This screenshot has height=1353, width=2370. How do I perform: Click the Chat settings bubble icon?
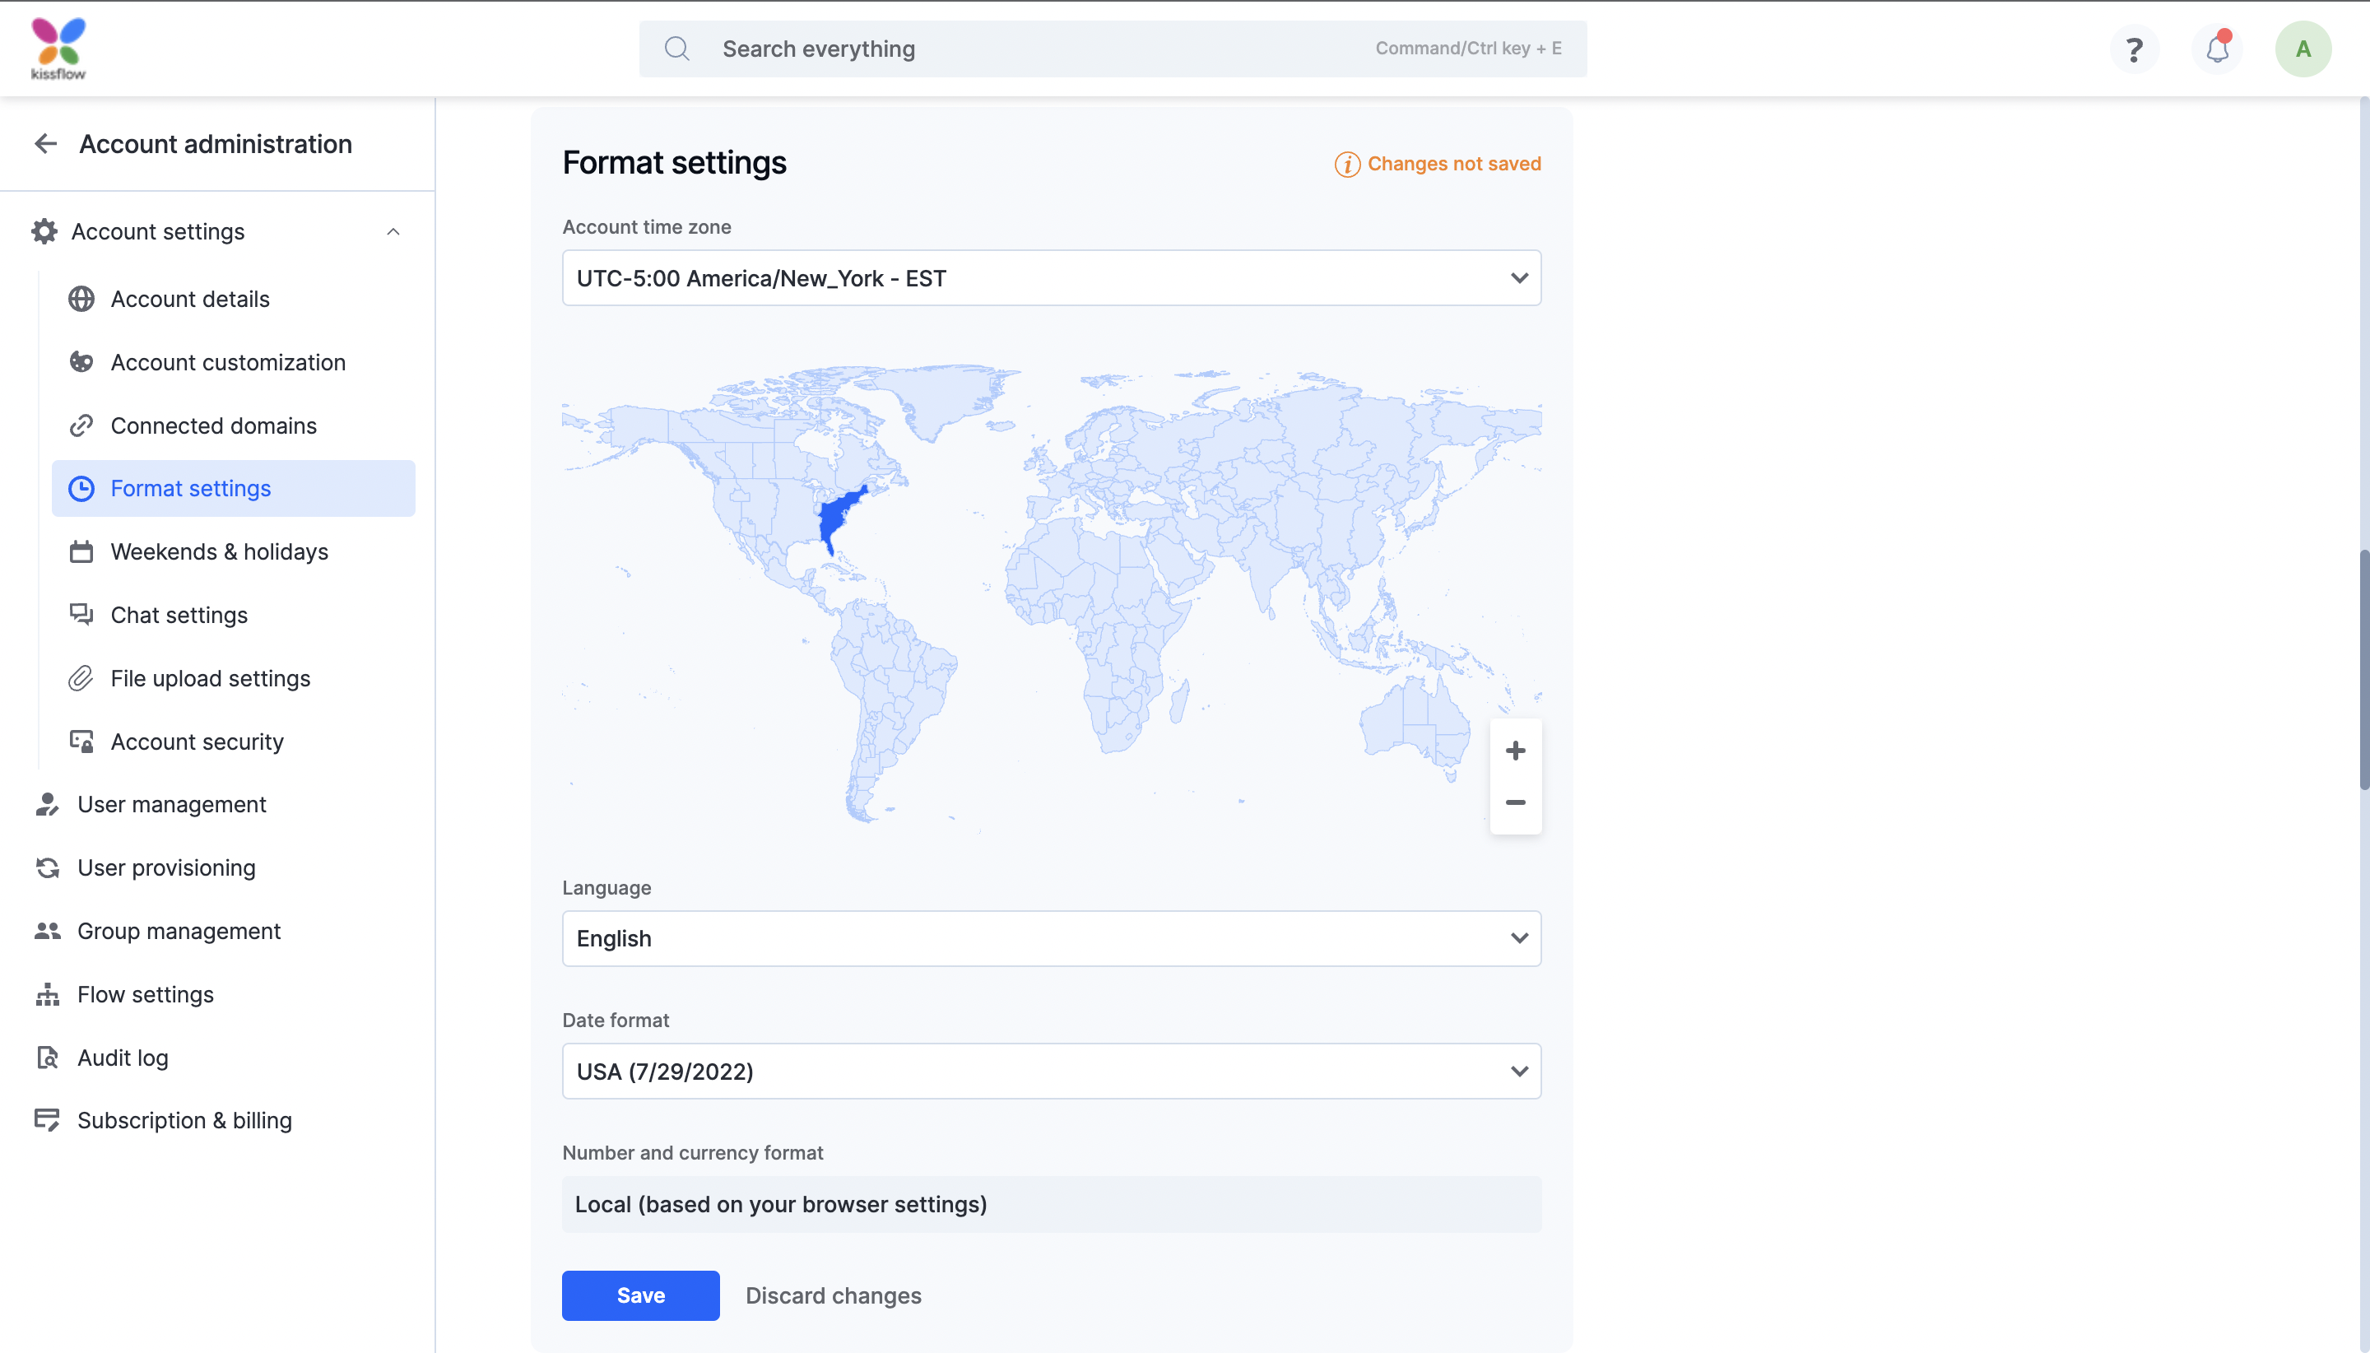[x=81, y=615]
